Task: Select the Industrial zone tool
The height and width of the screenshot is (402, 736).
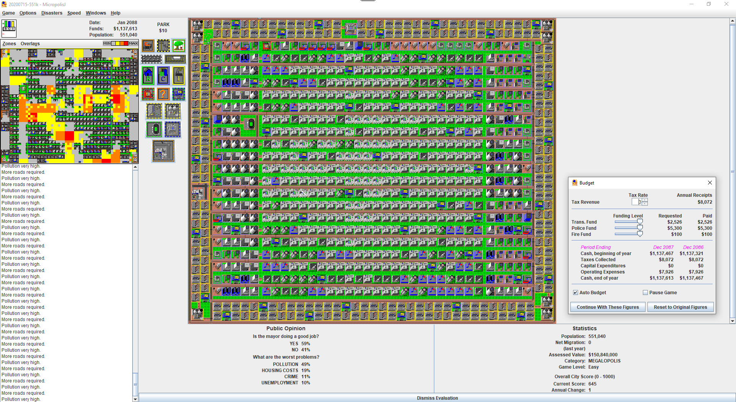Action: (x=179, y=76)
